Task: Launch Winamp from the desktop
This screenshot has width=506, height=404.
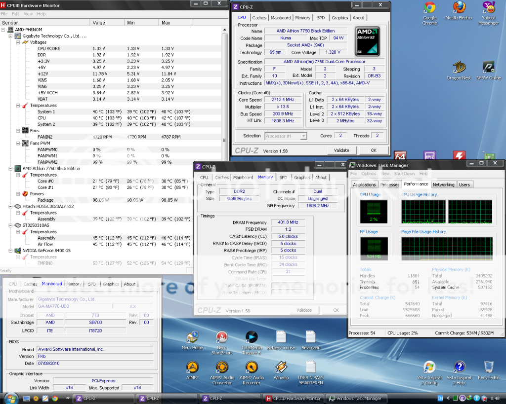Action: [x=281, y=370]
